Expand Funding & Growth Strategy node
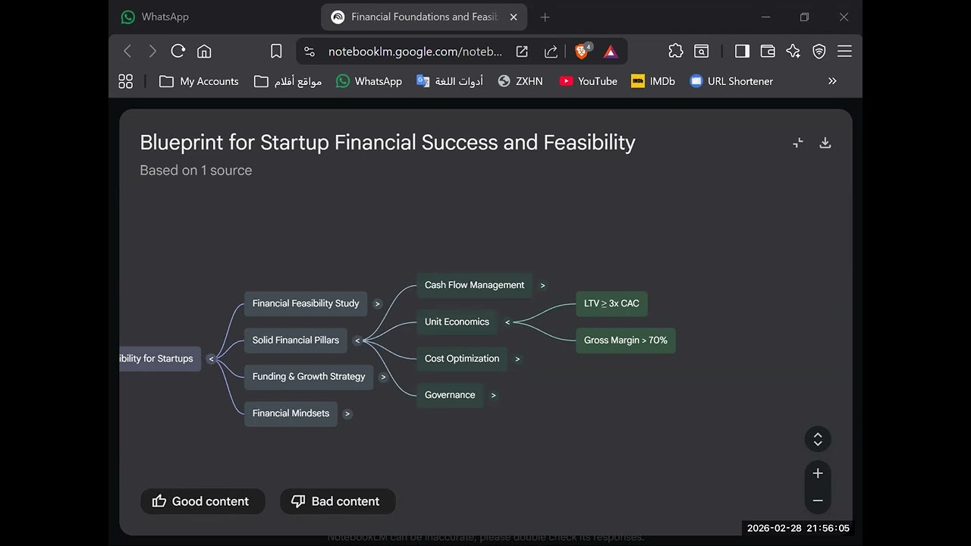This screenshot has height=546, width=971. (383, 377)
